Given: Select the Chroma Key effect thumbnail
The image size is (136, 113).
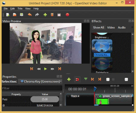Looking at the screenshot, I should click(102, 46).
